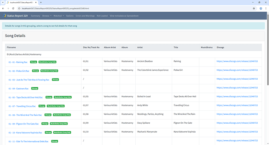Viewport: 269px width, 145px height.
Task: Open 01 - 09 - Pigeon On The Gate.flac
Action: [x=24, y=124]
